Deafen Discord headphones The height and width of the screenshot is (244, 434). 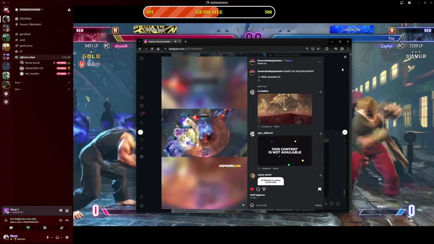pos(57,238)
